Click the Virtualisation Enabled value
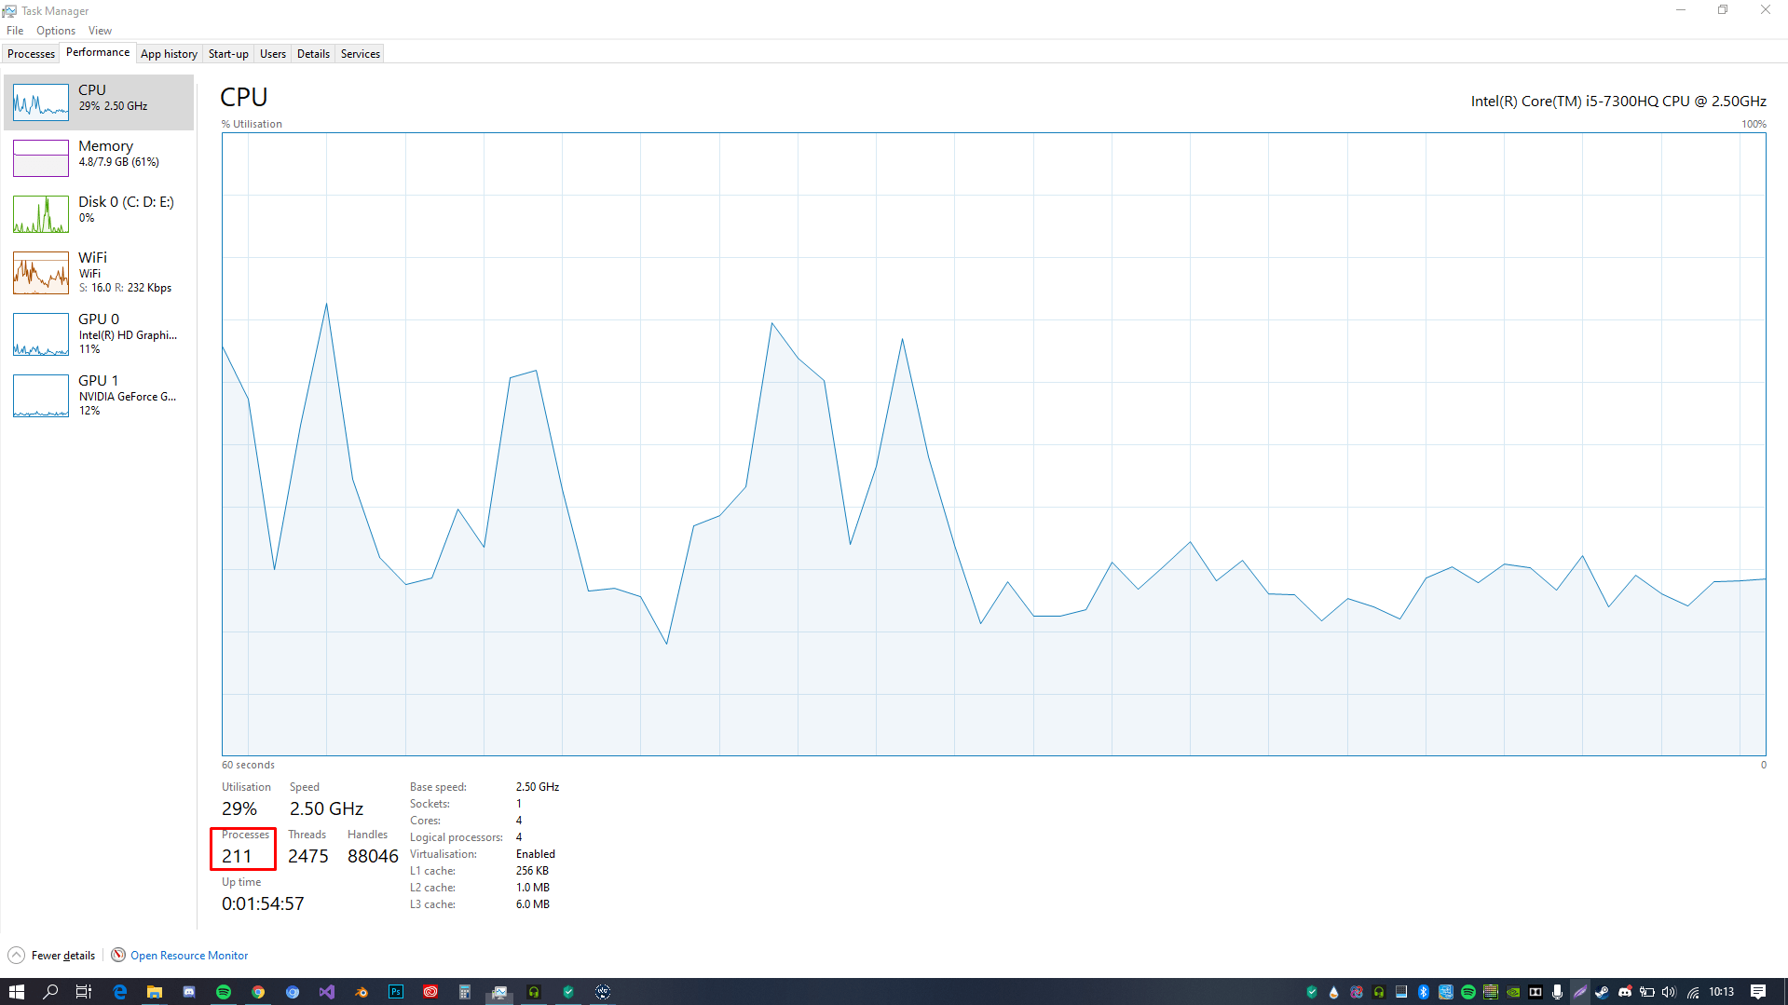 point(536,854)
